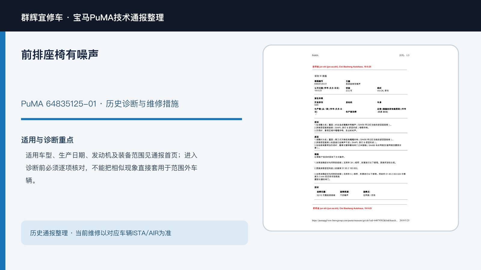
Task: Click the red print line at the document top
Action: [342, 67]
